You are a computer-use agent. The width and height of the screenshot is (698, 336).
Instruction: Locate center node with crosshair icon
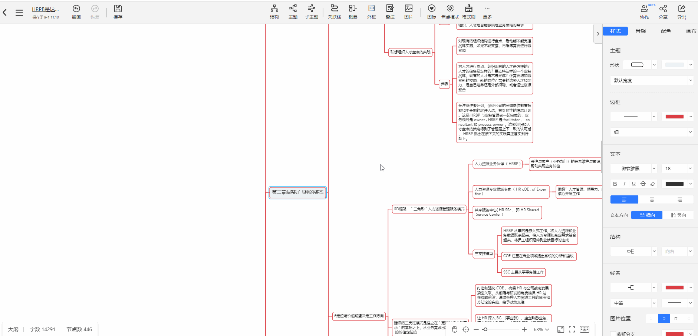[x=466, y=329]
